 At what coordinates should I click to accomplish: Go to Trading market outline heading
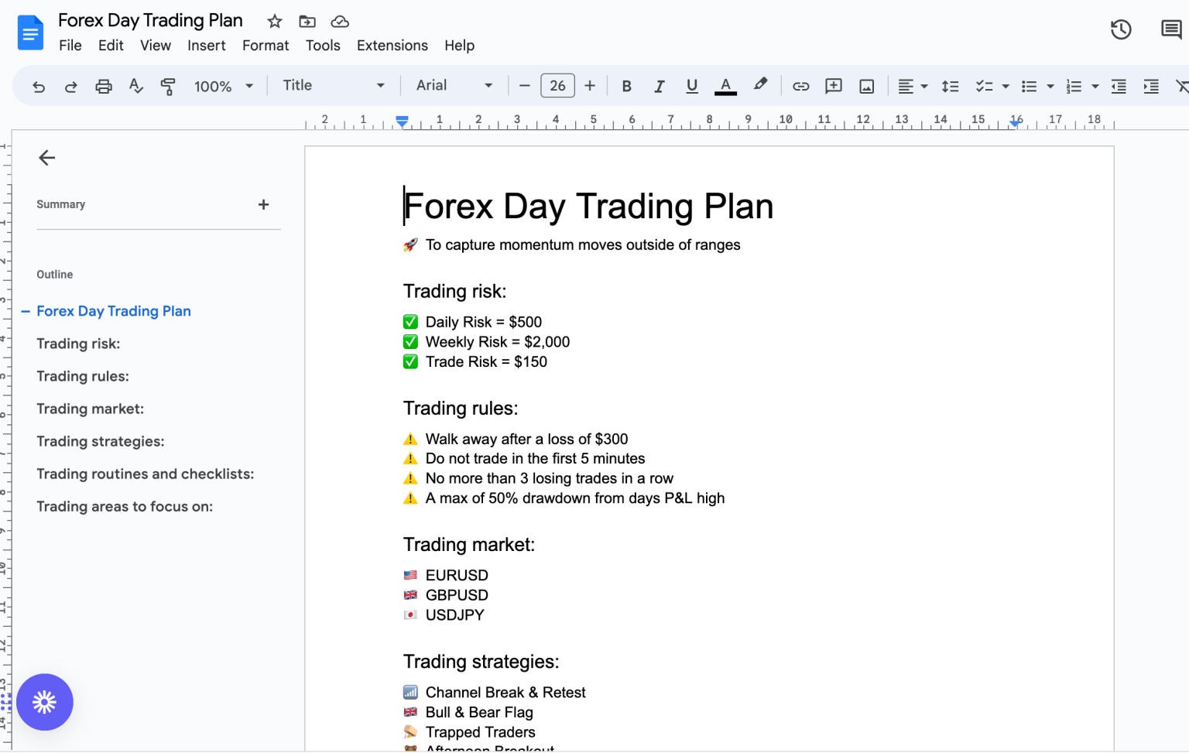(x=90, y=409)
